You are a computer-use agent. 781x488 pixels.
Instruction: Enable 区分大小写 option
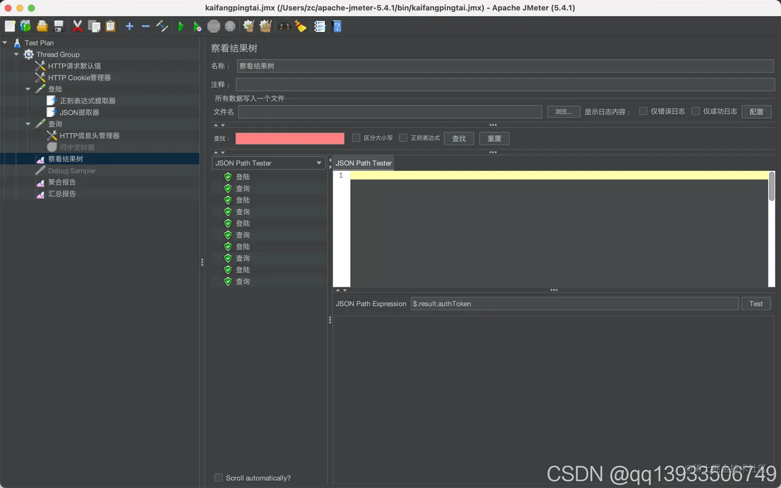[x=356, y=138]
